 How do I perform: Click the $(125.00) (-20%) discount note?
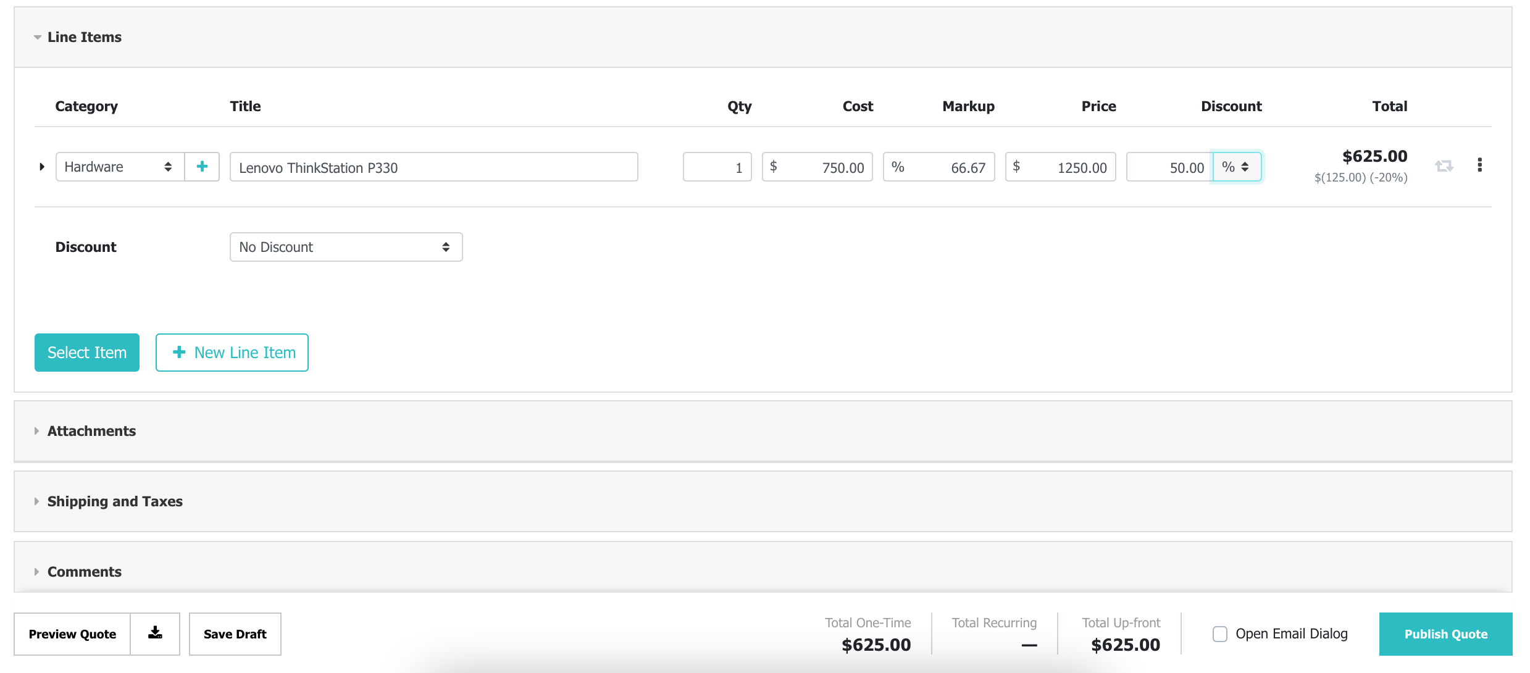tap(1361, 178)
